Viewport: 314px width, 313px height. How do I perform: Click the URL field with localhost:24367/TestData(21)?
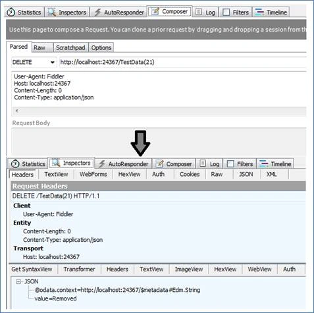tap(182, 62)
